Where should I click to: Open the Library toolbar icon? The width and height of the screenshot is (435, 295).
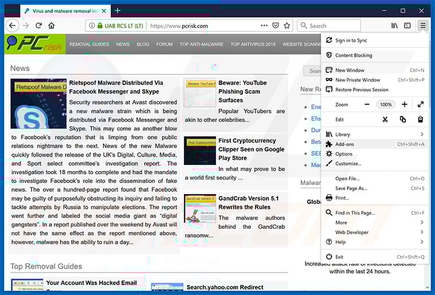point(394,25)
